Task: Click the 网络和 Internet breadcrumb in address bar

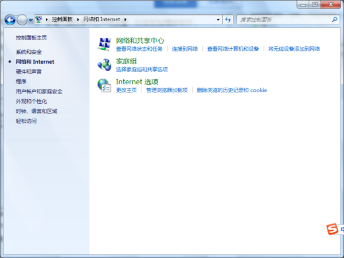Action: [101, 19]
